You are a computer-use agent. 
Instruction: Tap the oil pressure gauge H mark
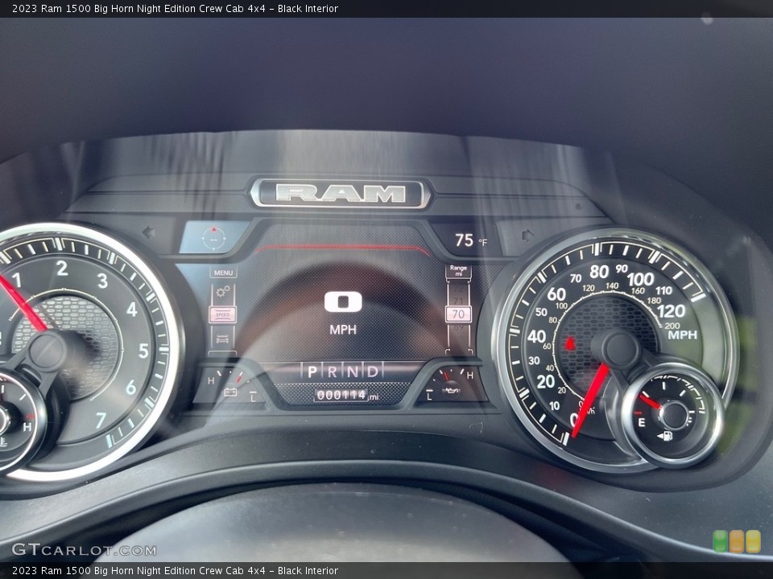469,376
